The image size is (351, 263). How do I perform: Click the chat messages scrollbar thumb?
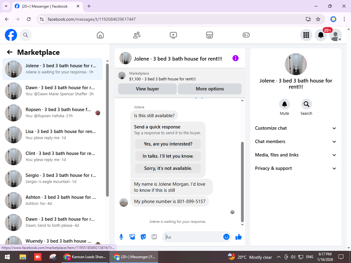coord(242,182)
